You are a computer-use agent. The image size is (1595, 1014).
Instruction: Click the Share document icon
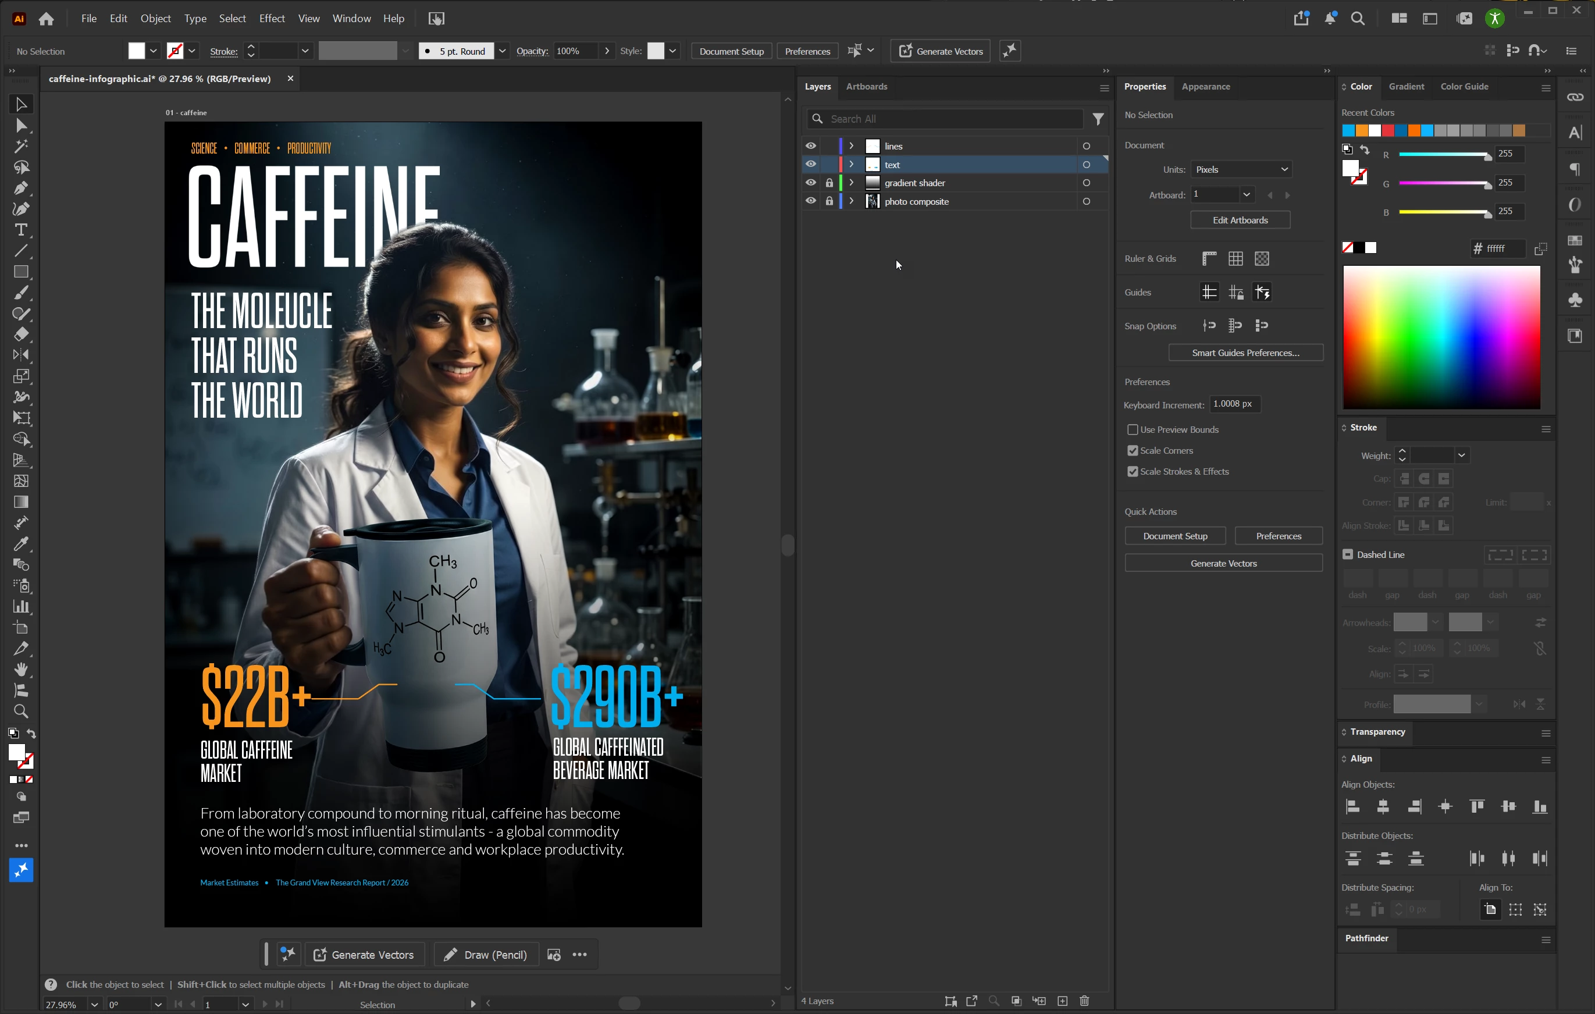[x=1302, y=19]
